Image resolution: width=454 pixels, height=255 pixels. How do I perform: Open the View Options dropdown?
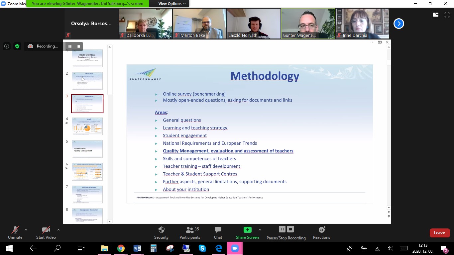pos(170,4)
